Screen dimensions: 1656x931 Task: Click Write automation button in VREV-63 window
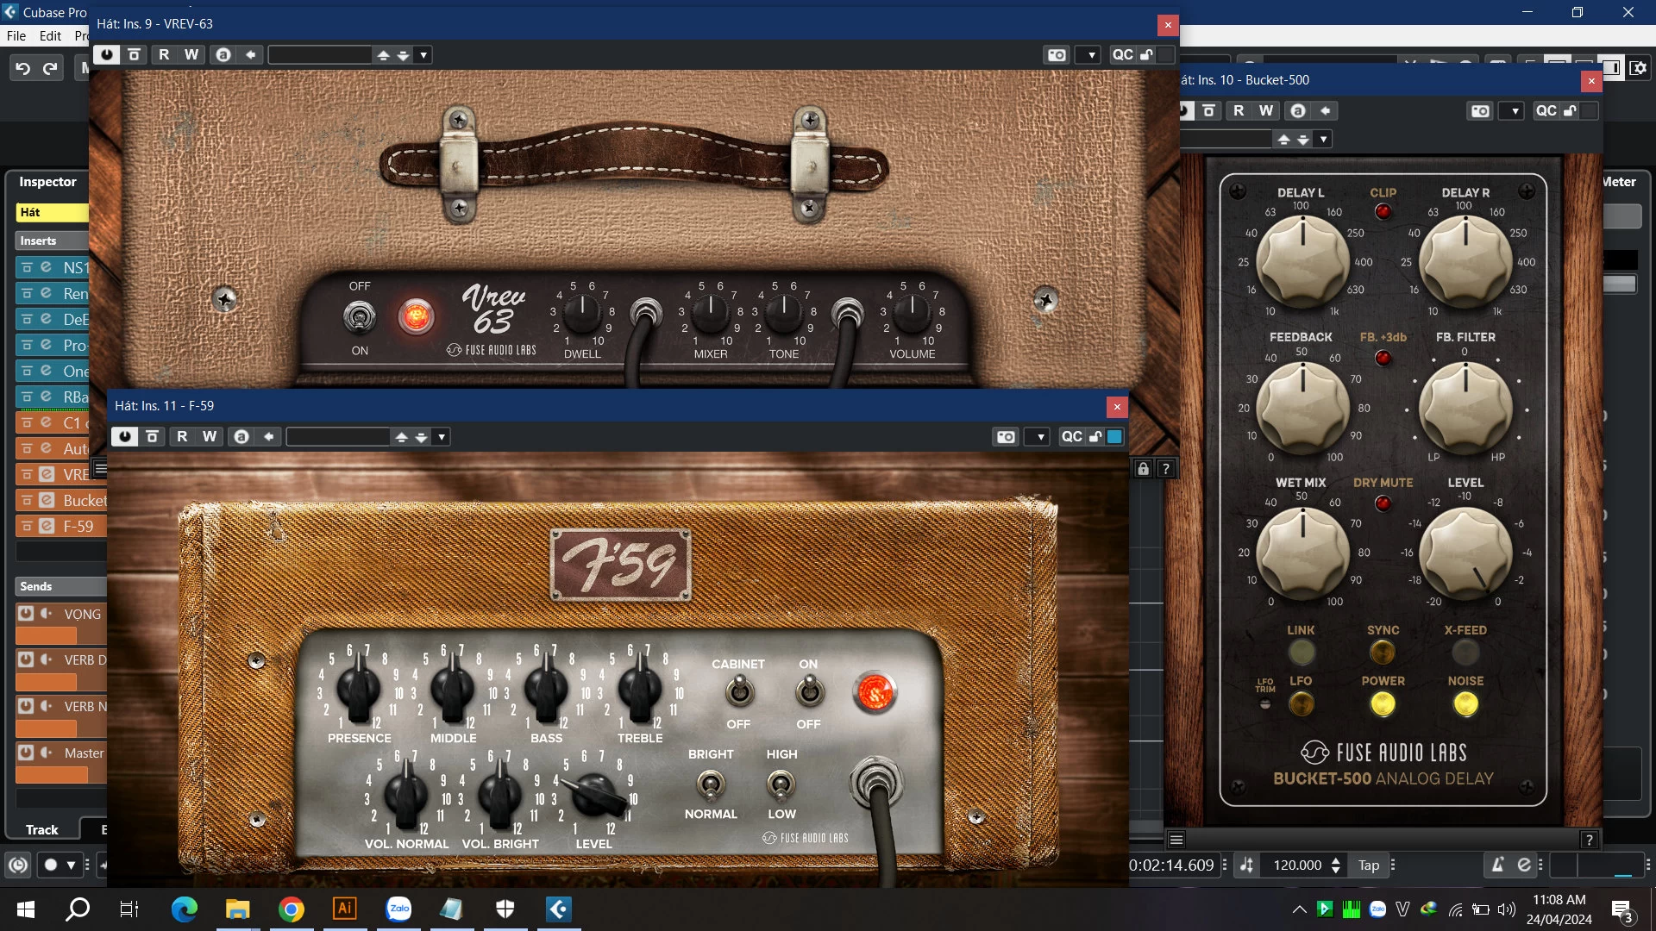click(x=191, y=55)
